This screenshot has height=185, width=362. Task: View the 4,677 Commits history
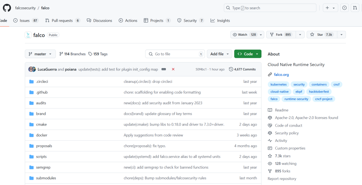click(x=242, y=69)
